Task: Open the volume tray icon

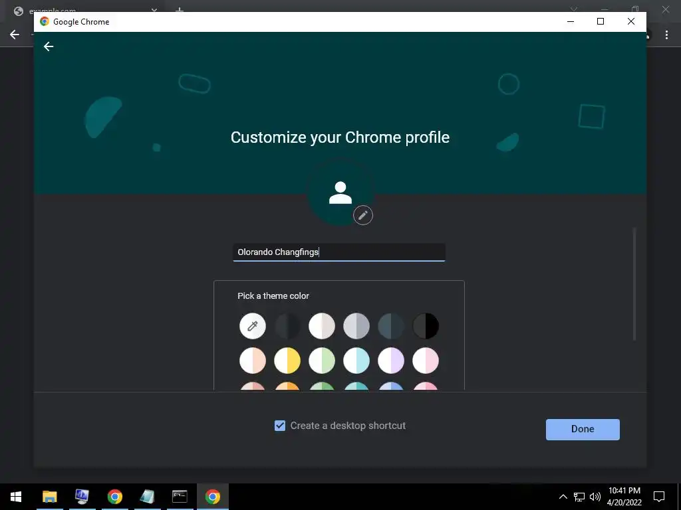Action: point(595,497)
